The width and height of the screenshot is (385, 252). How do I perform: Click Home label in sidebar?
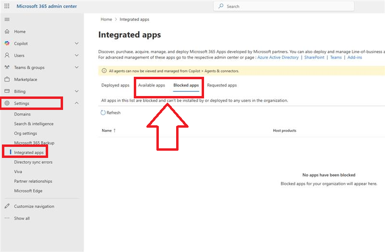[x=20, y=31]
